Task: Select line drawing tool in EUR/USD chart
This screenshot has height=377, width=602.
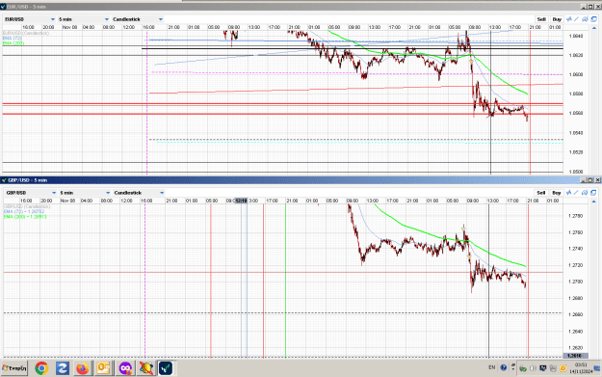Action: tap(577, 19)
